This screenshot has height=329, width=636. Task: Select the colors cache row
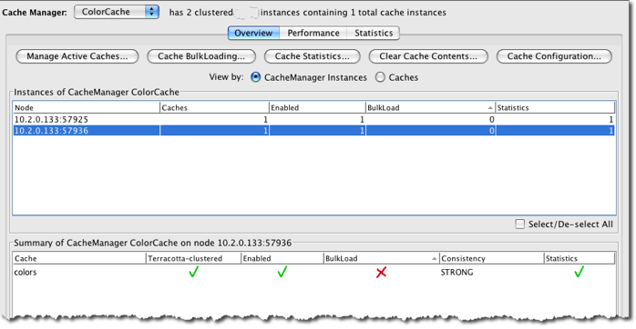pos(313,273)
